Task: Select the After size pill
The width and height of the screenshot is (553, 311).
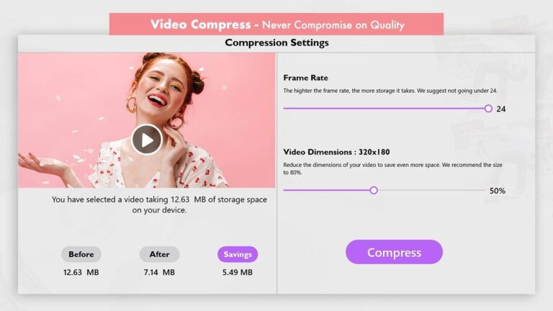Action: point(159,254)
